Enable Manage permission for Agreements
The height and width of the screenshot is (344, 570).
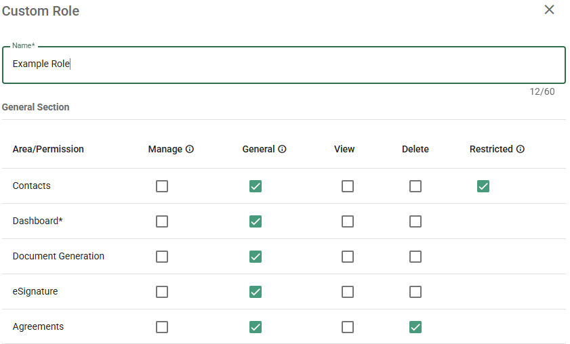pos(162,327)
